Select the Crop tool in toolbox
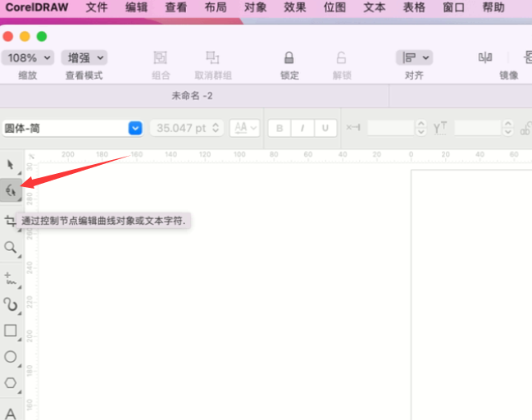532x420 pixels. (11, 221)
